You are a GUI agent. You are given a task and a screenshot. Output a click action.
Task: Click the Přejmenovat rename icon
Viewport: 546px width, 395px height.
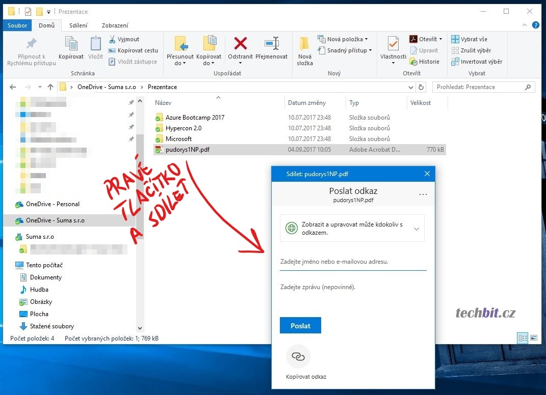(x=271, y=44)
